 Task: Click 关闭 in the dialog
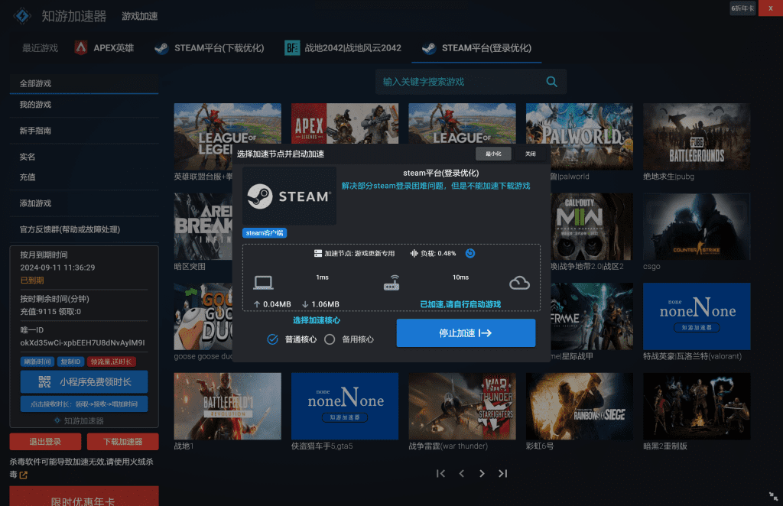(531, 154)
